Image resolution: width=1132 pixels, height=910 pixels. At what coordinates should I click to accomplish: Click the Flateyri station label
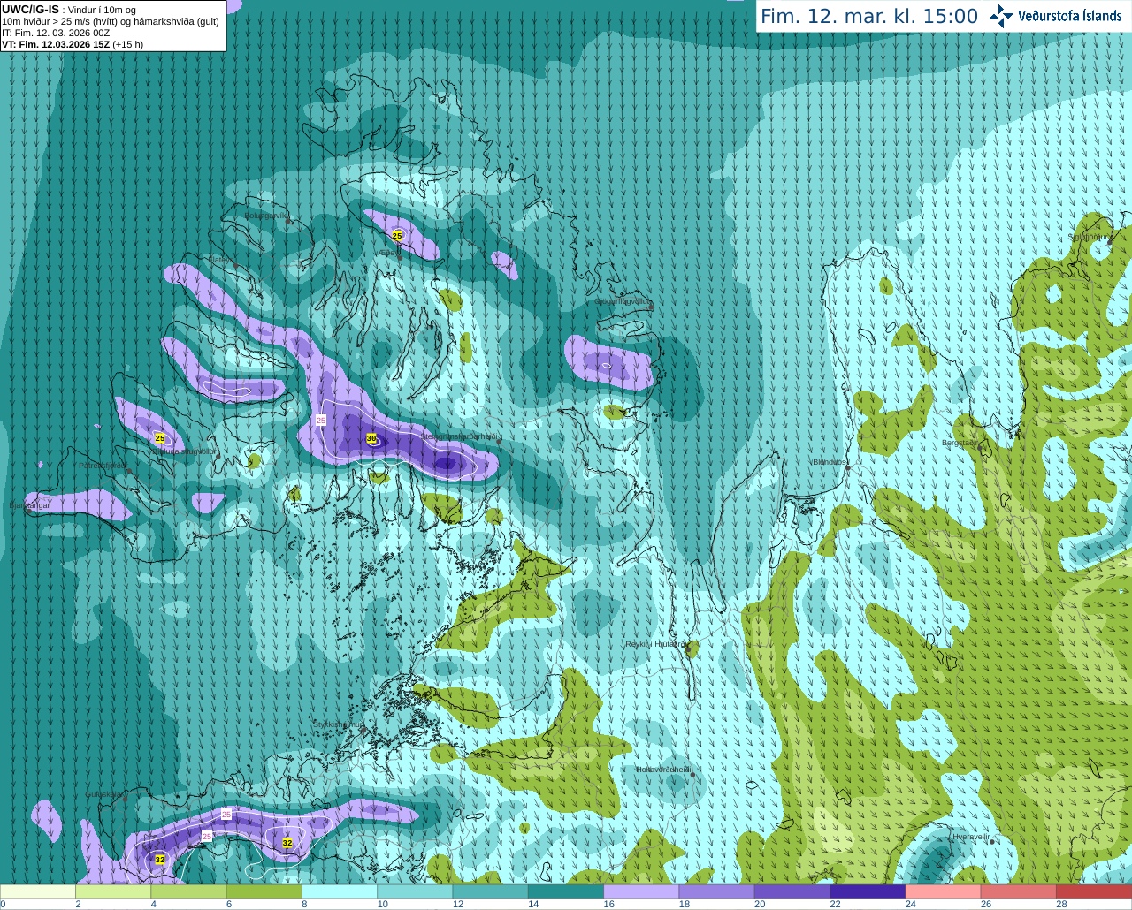point(221,260)
